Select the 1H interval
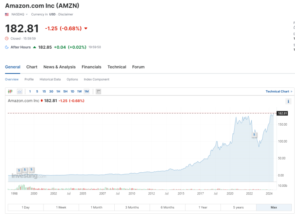 click(x=58, y=91)
